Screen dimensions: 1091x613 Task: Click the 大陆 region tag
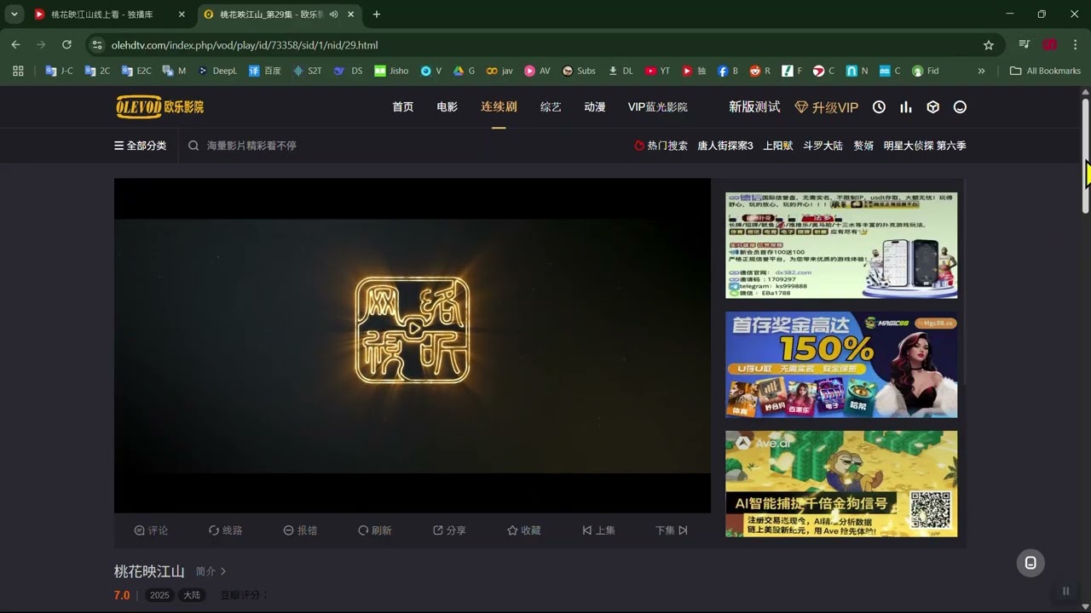pos(192,595)
